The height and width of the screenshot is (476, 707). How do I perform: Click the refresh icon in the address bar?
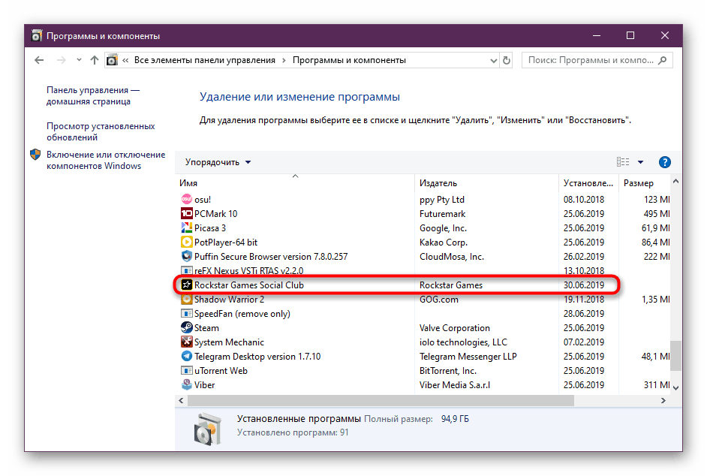[506, 59]
